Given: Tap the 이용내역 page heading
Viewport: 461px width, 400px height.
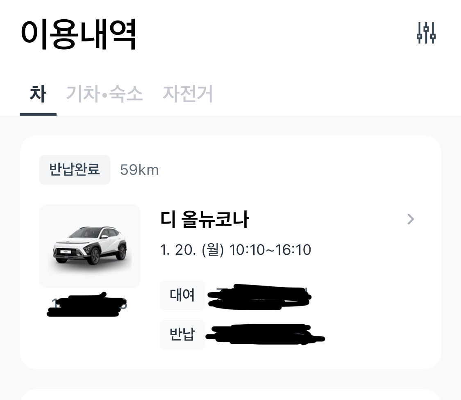Looking at the screenshot, I should point(78,34).
